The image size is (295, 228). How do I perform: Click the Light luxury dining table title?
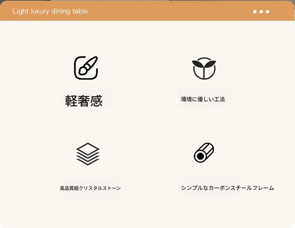pyautogui.click(x=50, y=11)
